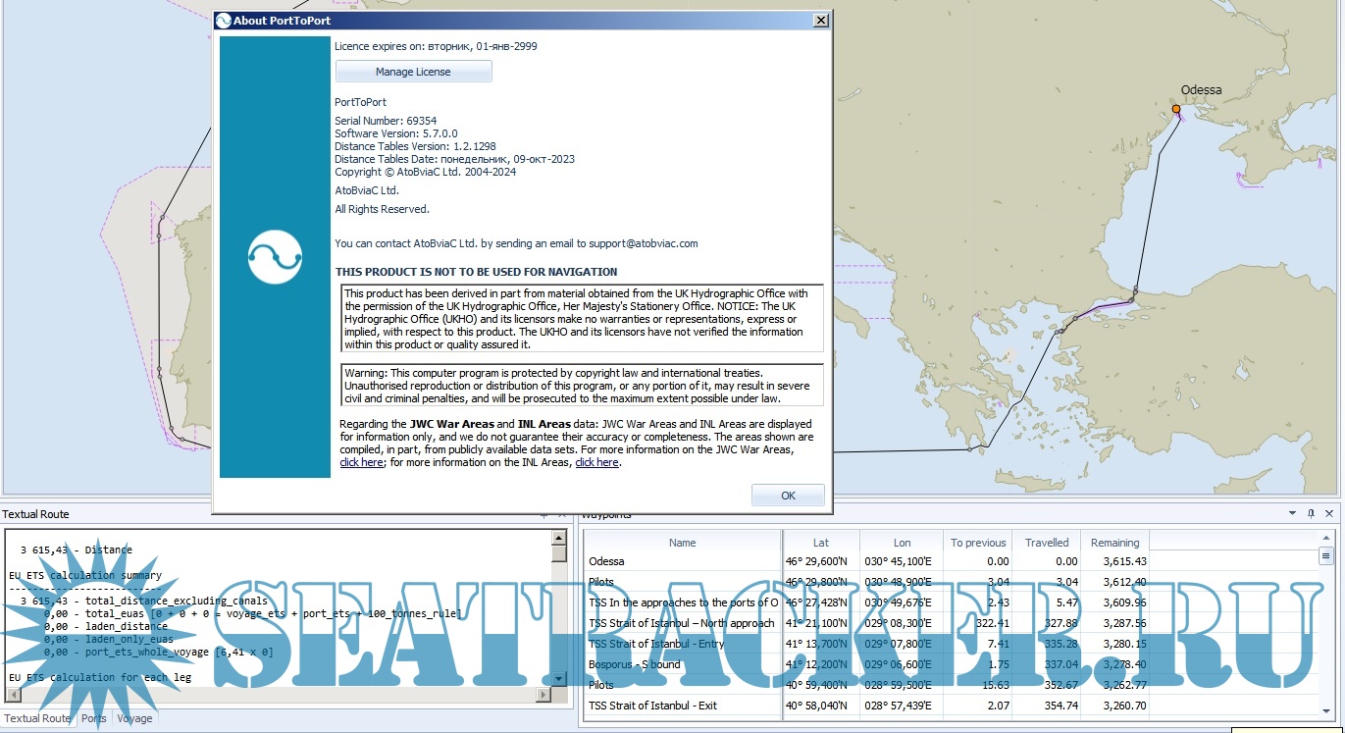Toggle auto-hide pin on the Textual Route panel
The height and width of the screenshot is (733, 1345).
(544, 517)
